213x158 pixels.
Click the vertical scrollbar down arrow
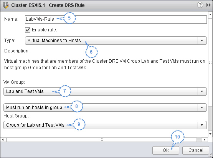coord(210,134)
